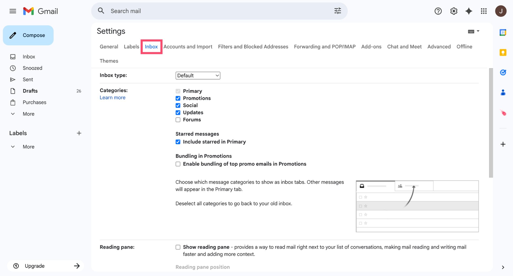Open the Advanced settings tab
This screenshot has width=513, height=276.
coord(439,47)
